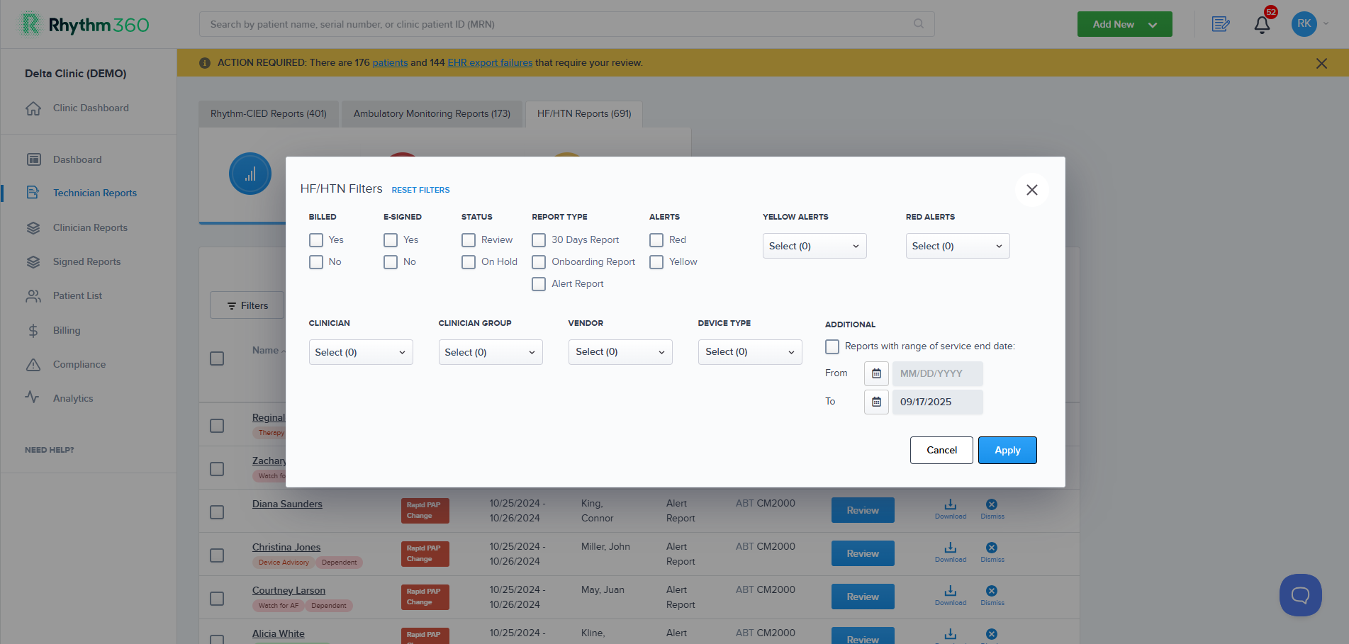Dismiss the action required banner
Viewport: 1349px width, 644px height.
(1321, 63)
